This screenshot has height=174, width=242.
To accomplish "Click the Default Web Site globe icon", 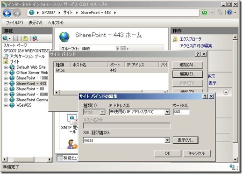I will click(x=12, y=67).
